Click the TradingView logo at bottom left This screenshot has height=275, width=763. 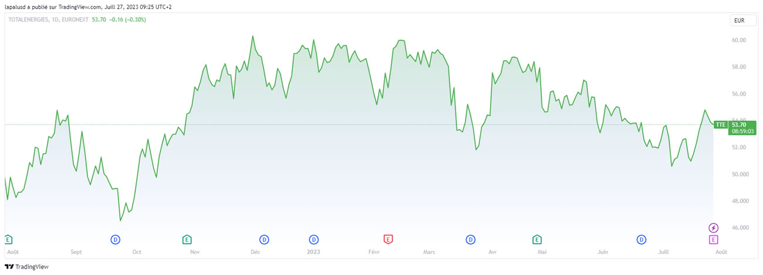(26, 267)
